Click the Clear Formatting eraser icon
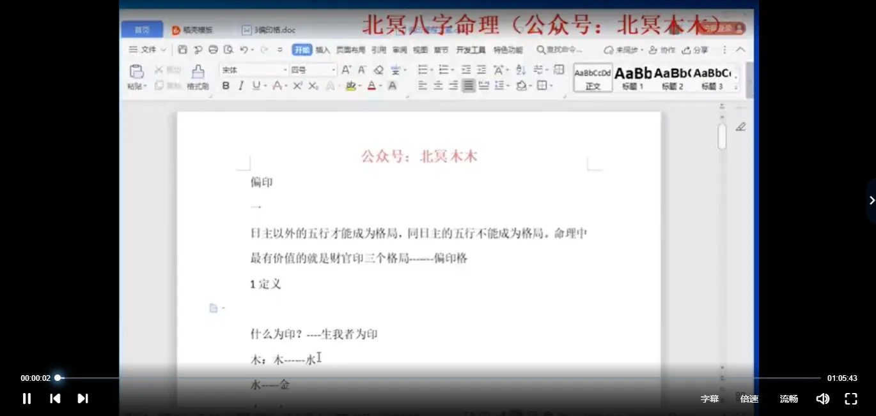The image size is (876, 416). tap(379, 70)
